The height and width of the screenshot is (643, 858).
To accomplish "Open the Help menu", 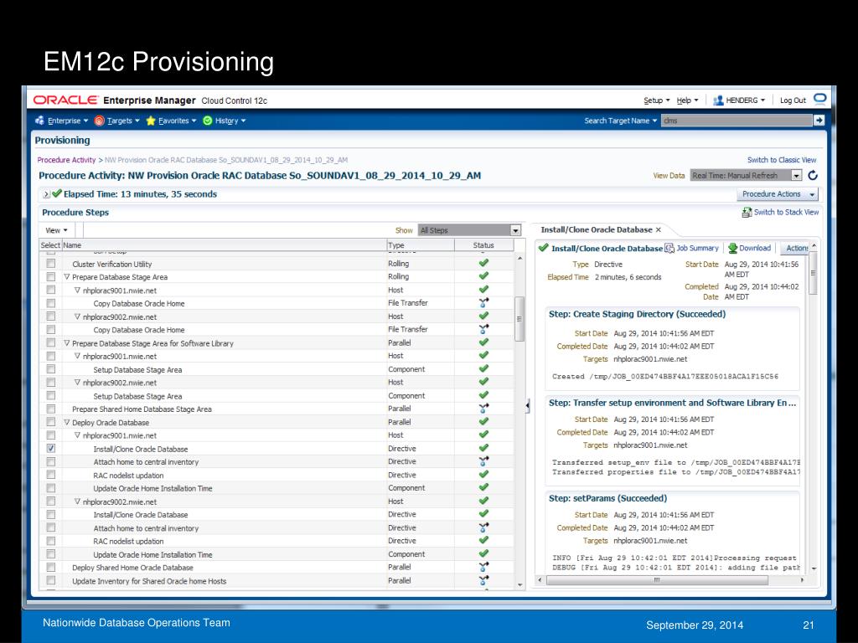I will tap(687, 100).
